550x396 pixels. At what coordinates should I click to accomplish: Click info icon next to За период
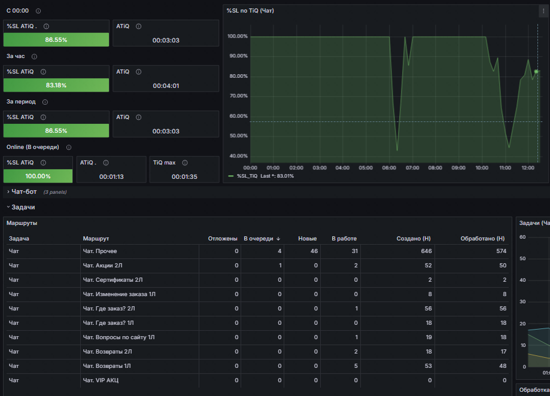[x=45, y=102]
